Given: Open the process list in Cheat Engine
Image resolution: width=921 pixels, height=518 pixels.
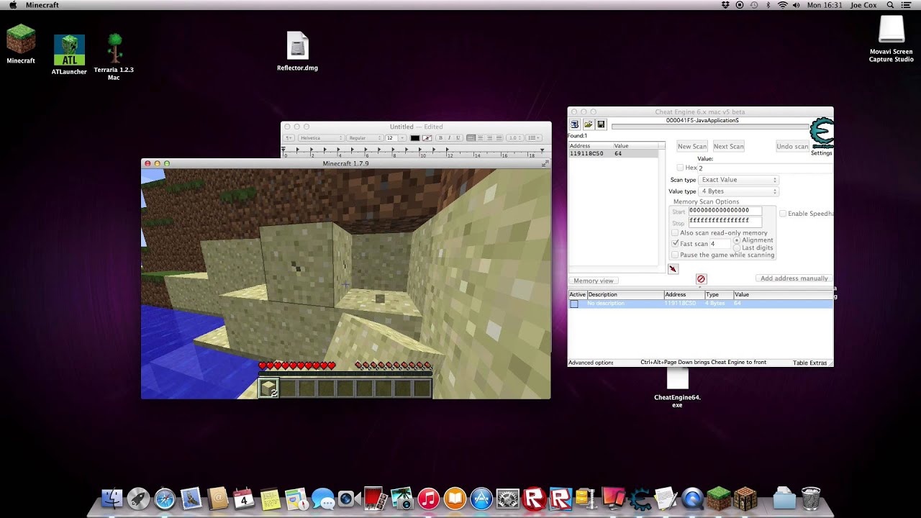Looking at the screenshot, I should [x=575, y=124].
